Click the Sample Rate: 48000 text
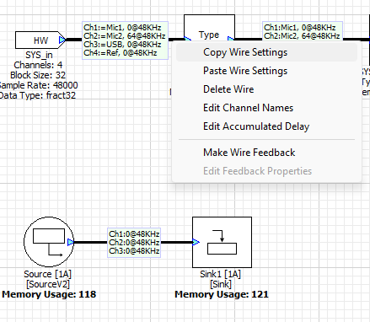This screenshot has width=370, height=322. click(x=39, y=85)
